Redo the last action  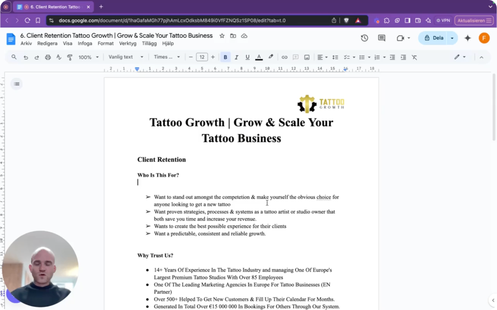(x=37, y=57)
